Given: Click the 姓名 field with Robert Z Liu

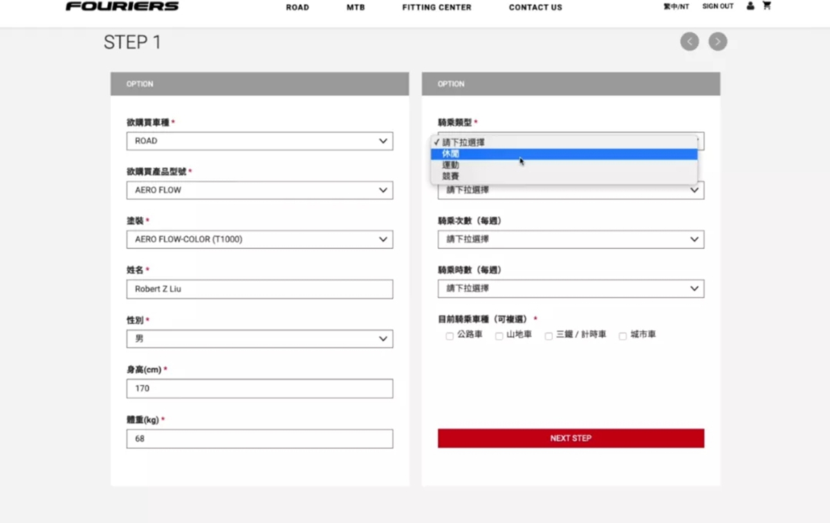Looking at the screenshot, I should click(x=259, y=289).
